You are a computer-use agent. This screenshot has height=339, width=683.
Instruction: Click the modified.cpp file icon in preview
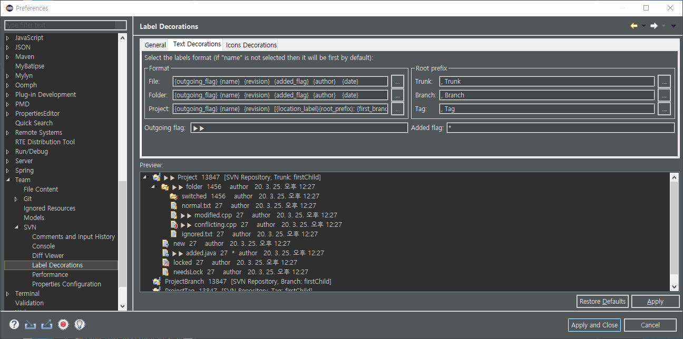(173, 215)
